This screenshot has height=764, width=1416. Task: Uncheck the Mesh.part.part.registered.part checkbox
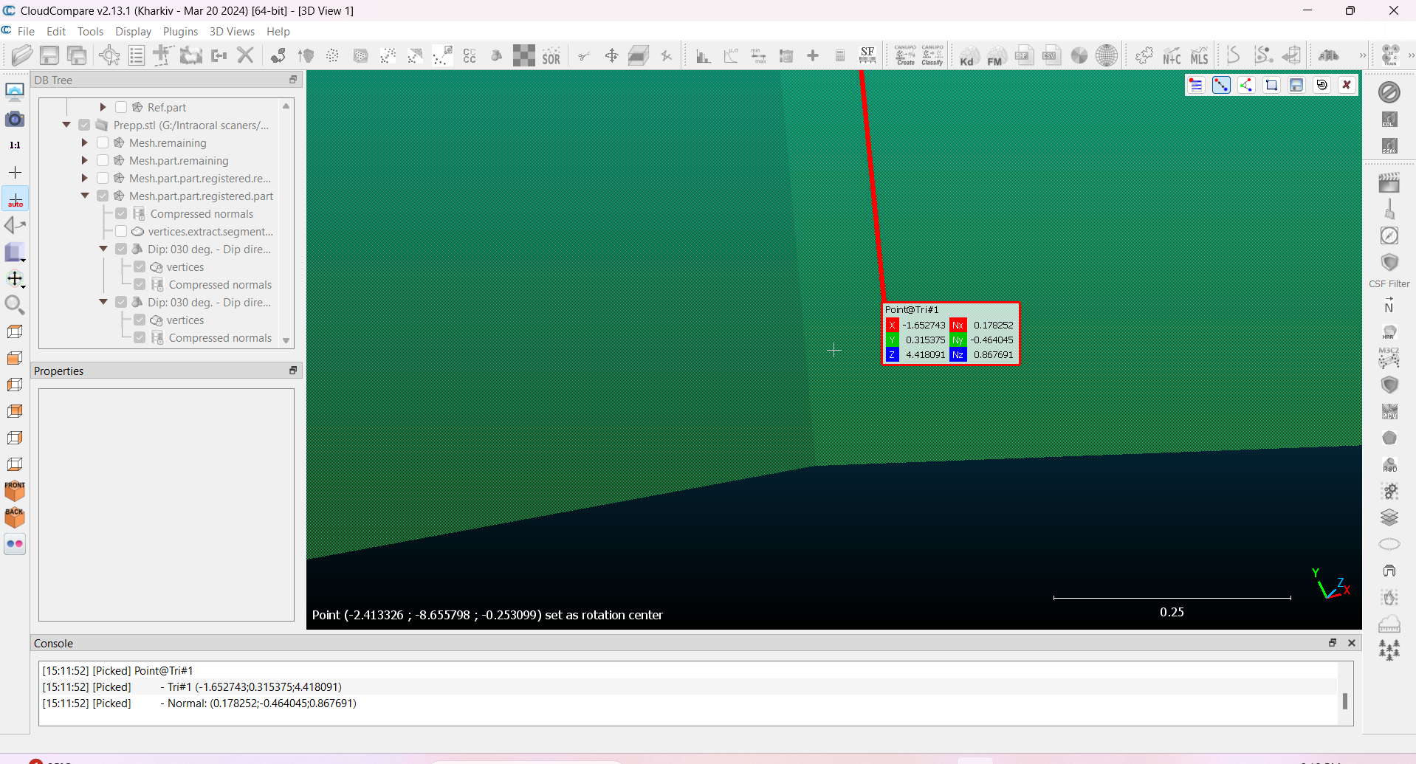pyautogui.click(x=103, y=196)
